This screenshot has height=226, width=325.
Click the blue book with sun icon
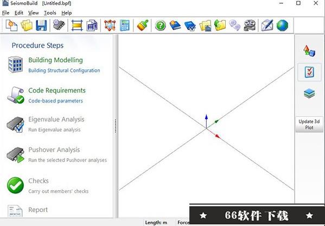[175, 25]
